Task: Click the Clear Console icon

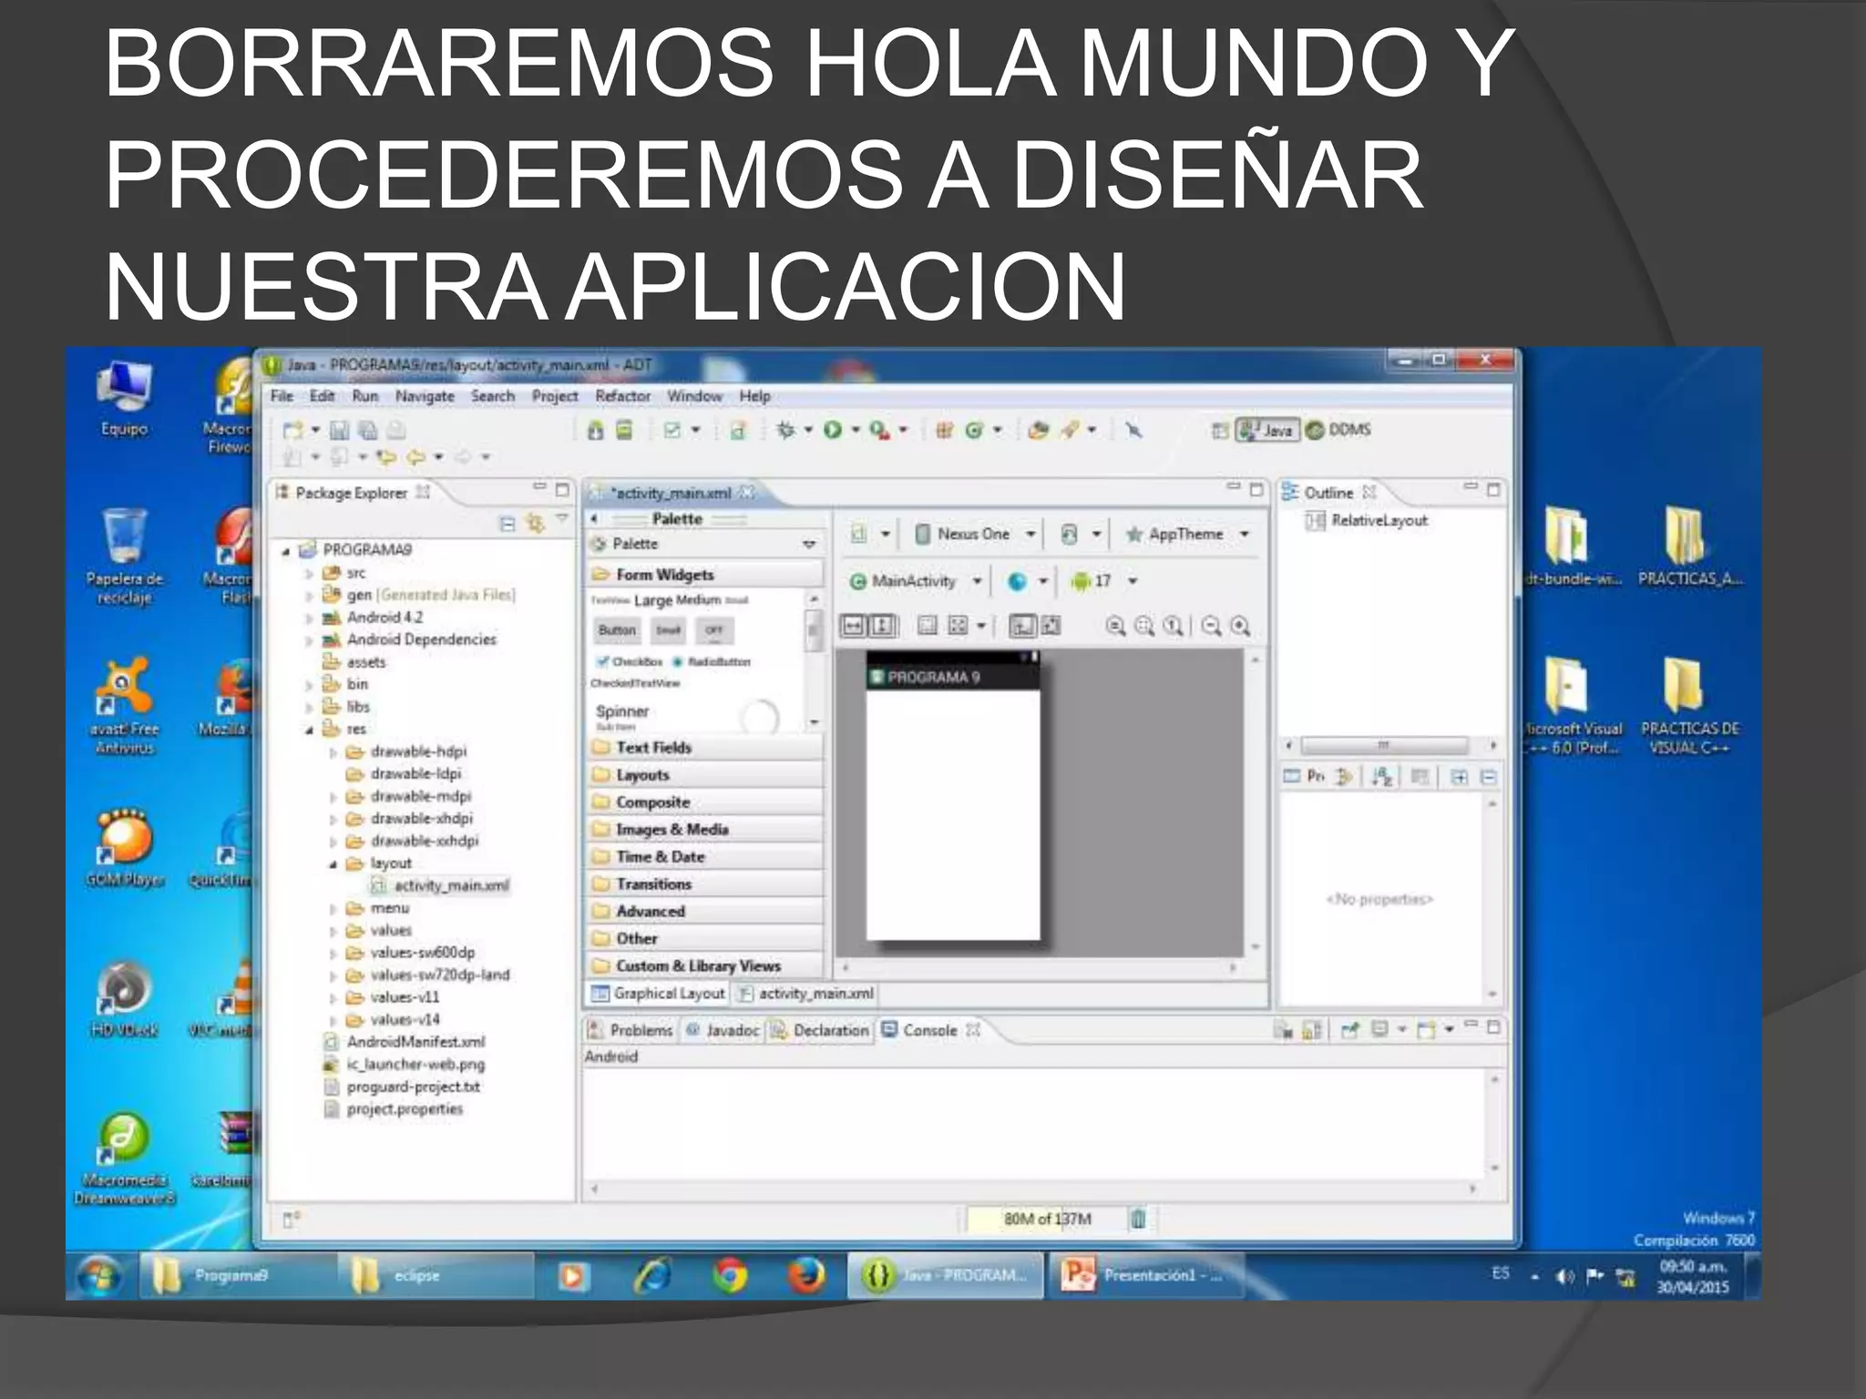Action: pyautogui.click(x=1283, y=1030)
